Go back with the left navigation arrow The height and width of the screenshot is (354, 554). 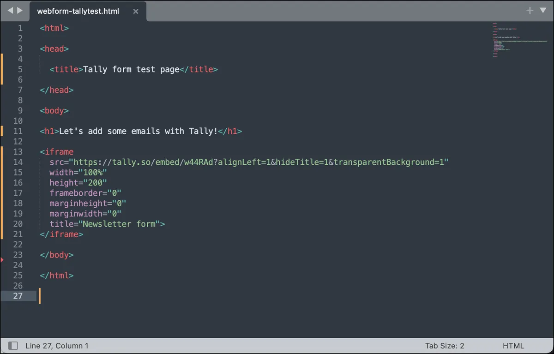click(x=10, y=10)
